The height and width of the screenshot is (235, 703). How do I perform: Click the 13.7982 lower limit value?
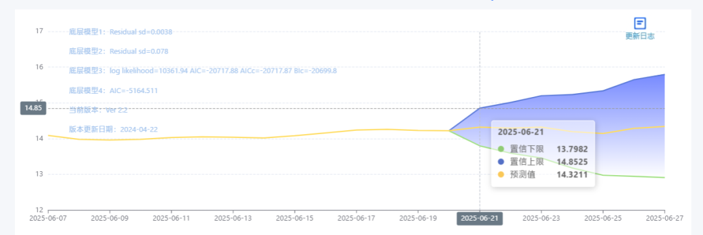click(572, 149)
